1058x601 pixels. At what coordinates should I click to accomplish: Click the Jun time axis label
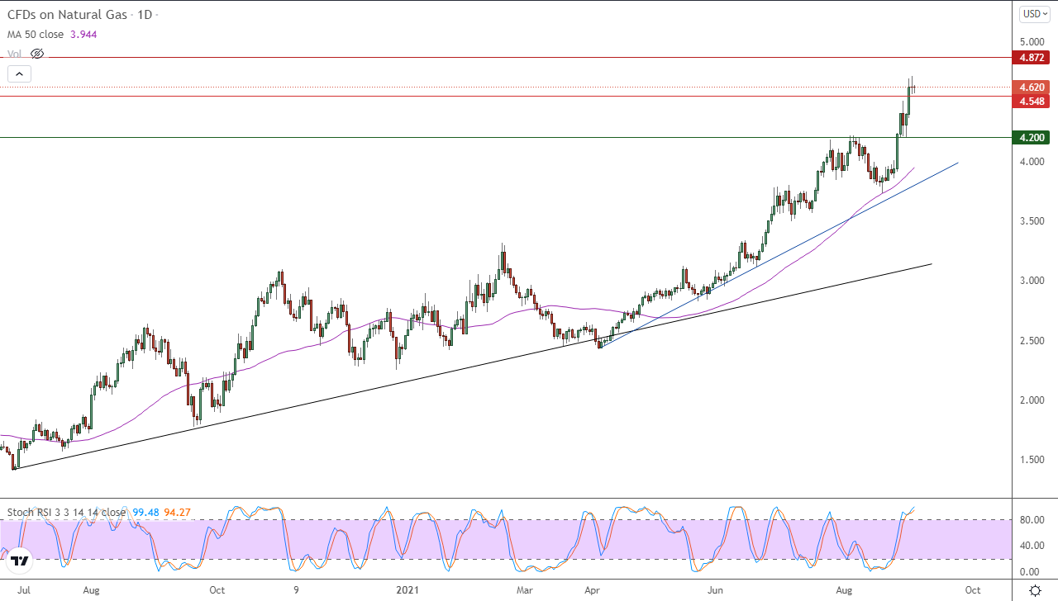tap(716, 590)
